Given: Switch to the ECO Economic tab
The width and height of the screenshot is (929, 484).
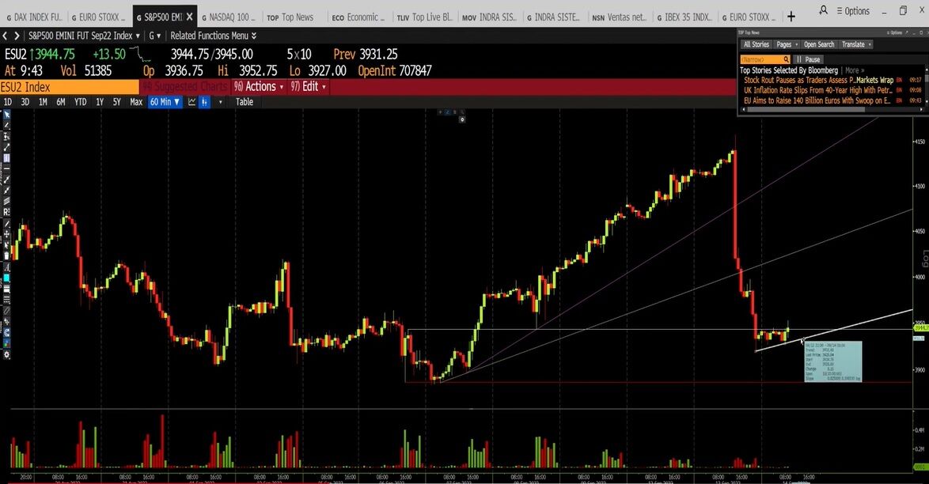Looking at the screenshot, I should pos(357,17).
